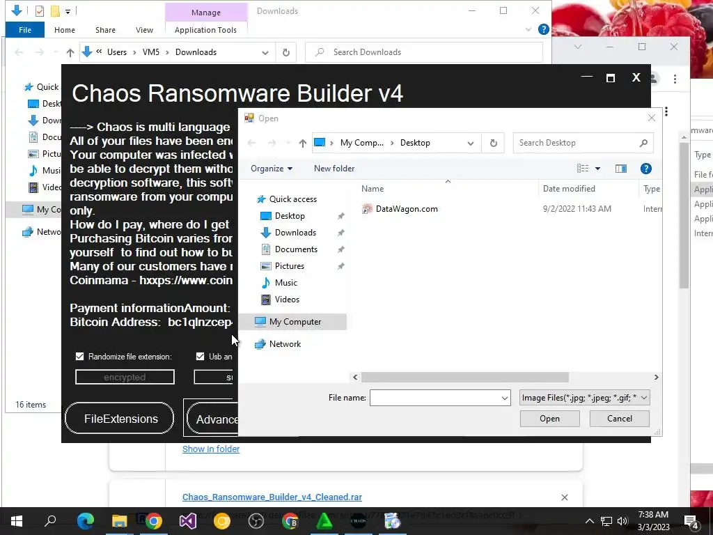Click the Open button in the dialog

click(550, 419)
